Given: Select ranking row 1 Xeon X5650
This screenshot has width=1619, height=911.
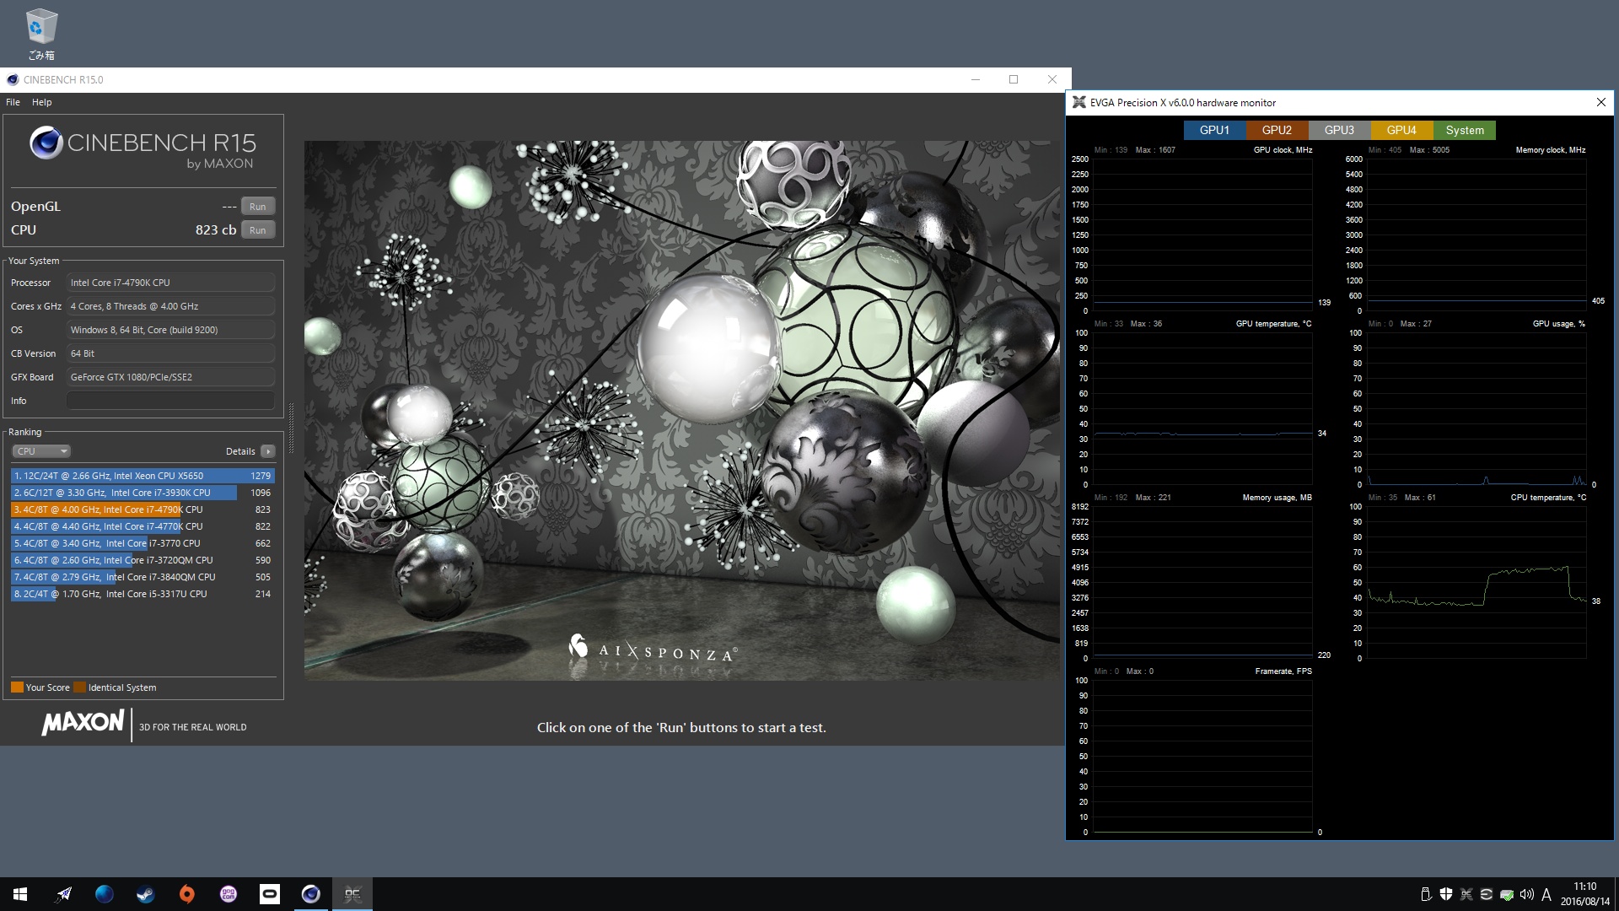Looking at the screenshot, I should (x=143, y=476).
